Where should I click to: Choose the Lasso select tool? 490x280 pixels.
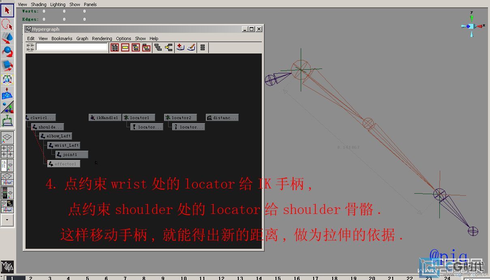pos(7,25)
